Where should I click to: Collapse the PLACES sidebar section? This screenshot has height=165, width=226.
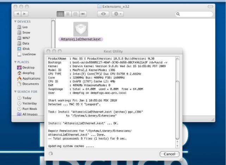[15, 62]
